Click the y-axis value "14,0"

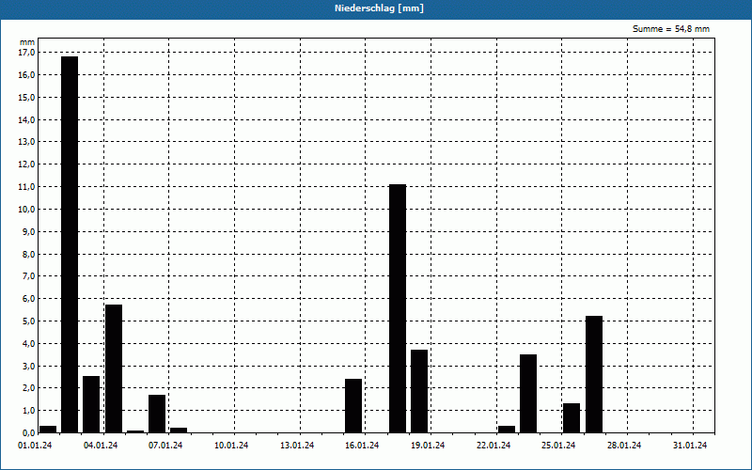pos(26,120)
